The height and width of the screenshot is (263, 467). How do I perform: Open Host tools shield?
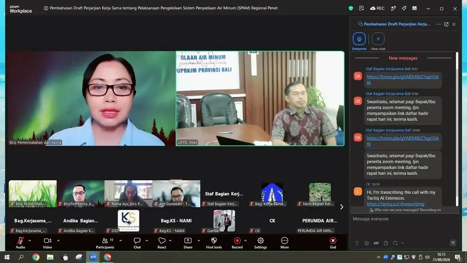[x=214, y=243]
